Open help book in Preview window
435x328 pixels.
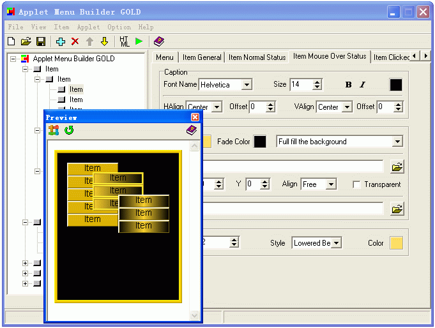(192, 130)
